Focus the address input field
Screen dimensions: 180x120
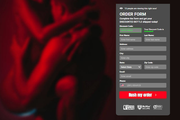click(143, 49)
